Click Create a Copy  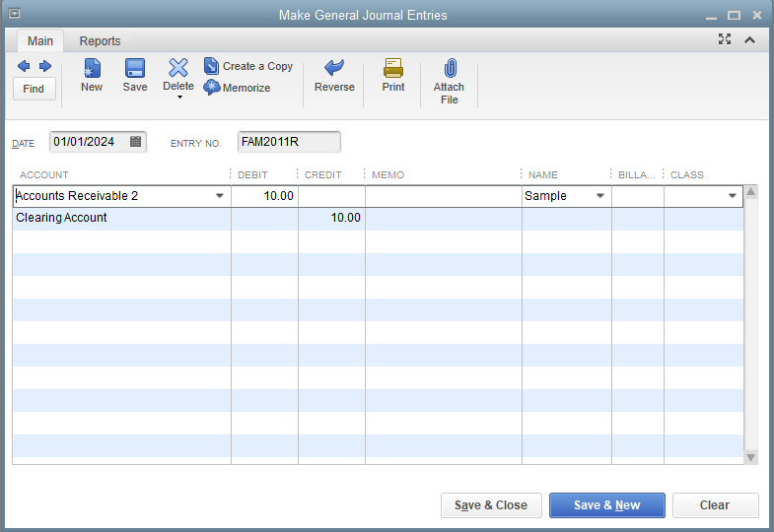248,66
